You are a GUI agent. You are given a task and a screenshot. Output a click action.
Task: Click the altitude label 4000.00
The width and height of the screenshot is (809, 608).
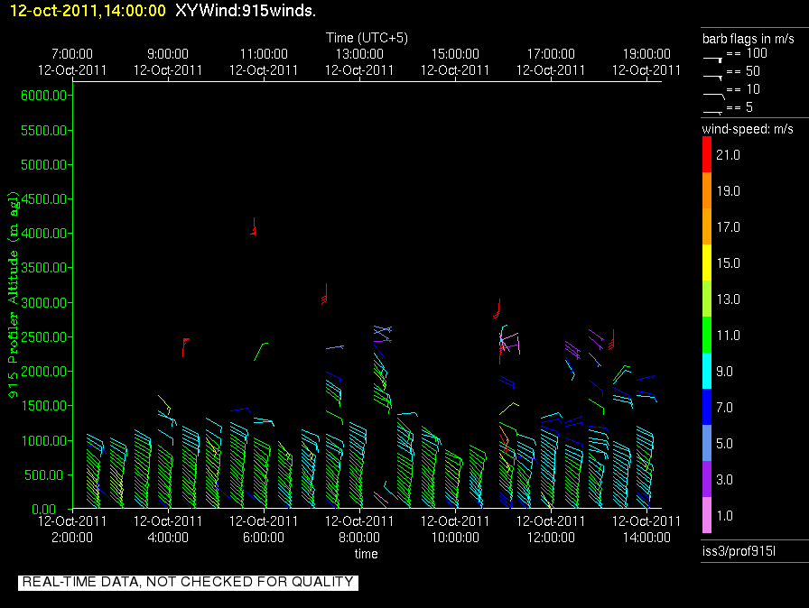44,234
